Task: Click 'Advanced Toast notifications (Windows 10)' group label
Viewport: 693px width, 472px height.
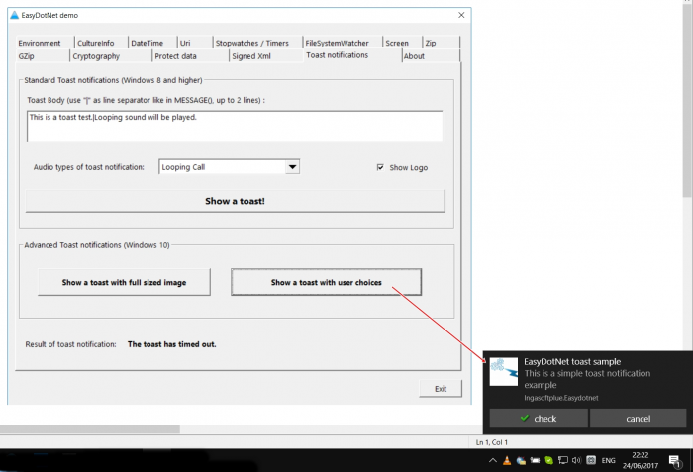Action: click(97, 245)
